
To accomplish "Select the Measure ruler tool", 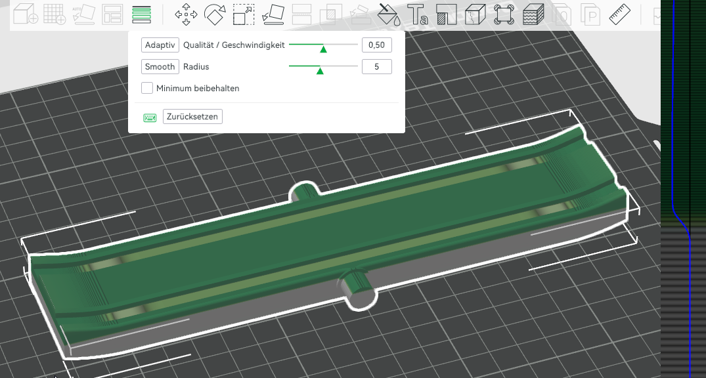I will tap(619, 14).
